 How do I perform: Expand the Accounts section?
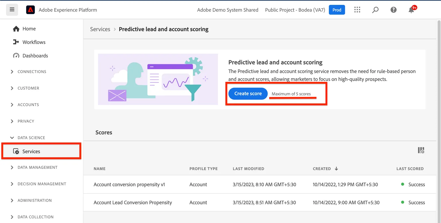tap(12, 105)
